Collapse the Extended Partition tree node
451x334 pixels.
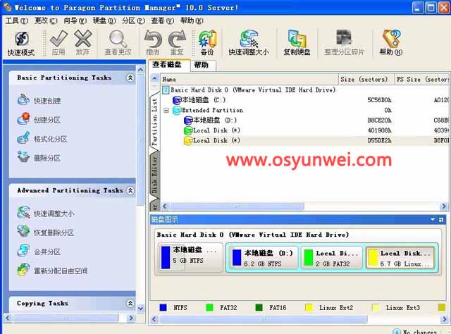tap(166, 110)
